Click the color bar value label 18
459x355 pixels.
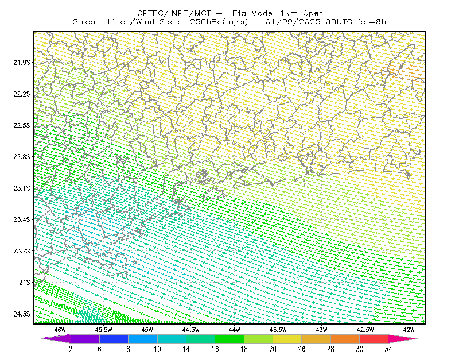tap(244, 349)
